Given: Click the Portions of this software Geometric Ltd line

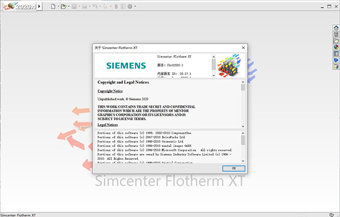Looking at the screenshot, I should [x=141, y=142].
